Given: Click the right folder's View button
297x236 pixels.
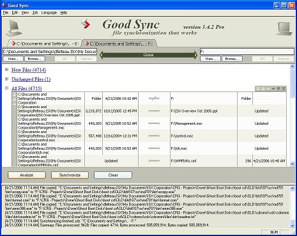Looking at the screenshot, I should tap(210, 59).
